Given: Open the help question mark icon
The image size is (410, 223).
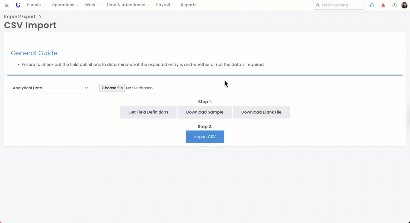Looking at the screenshot, I should 394,5.
